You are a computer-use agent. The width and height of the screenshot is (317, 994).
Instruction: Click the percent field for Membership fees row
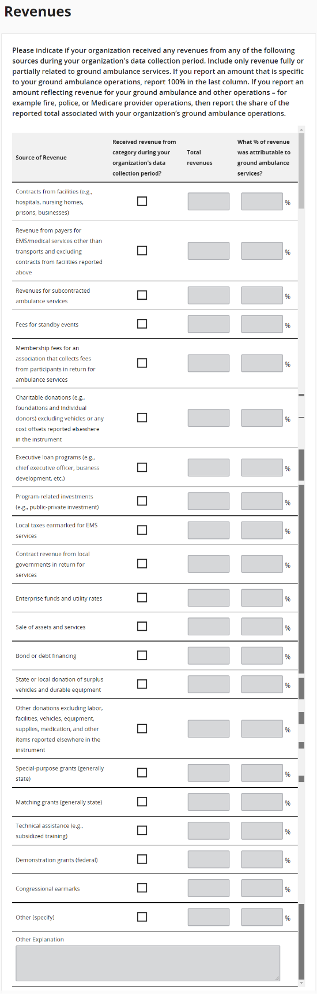coord(262,363)
